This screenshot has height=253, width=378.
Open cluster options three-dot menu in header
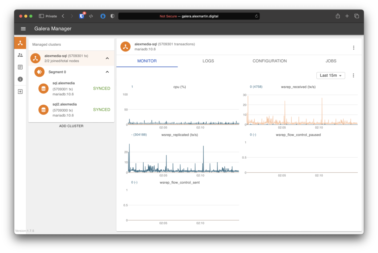[353, 48]
